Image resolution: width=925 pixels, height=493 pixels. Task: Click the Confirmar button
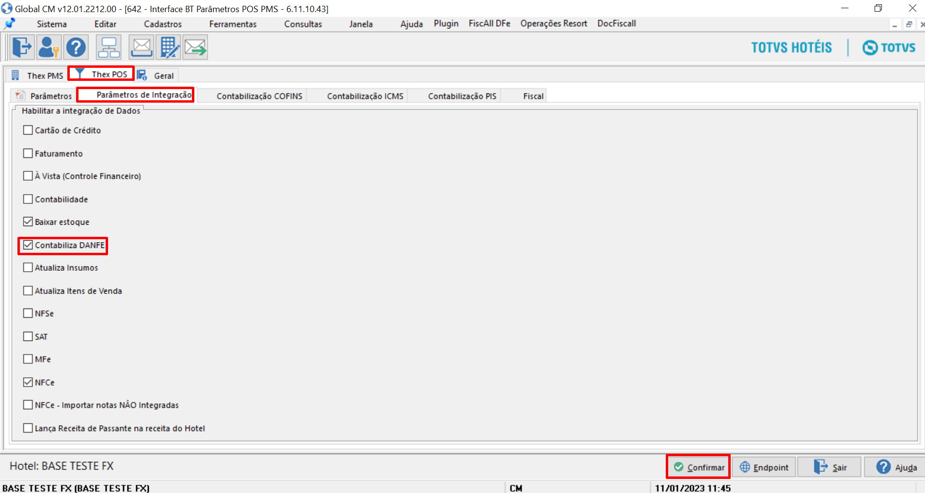pos(699,467)
